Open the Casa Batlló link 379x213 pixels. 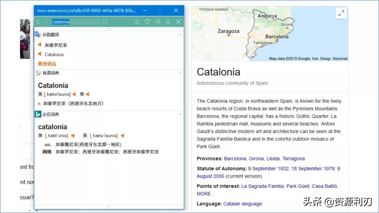(324, 186)
